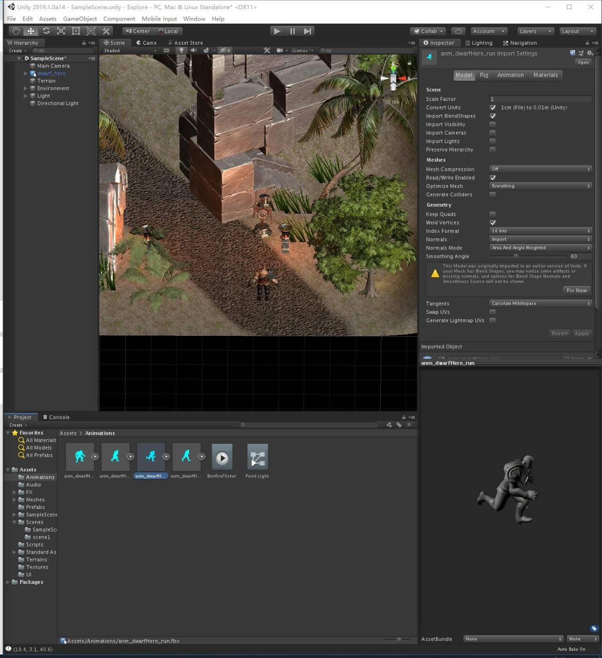This screenshot has height=658, width=602.
Task: Toggle Weld Vertices checkbox
Action: click(493, 223)
